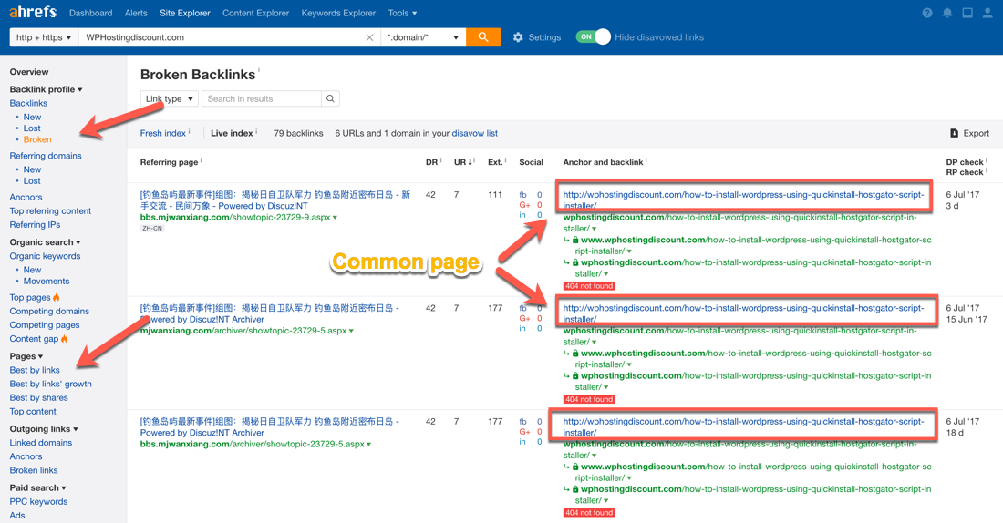Sort by DR column header

[x=431, y=162]
